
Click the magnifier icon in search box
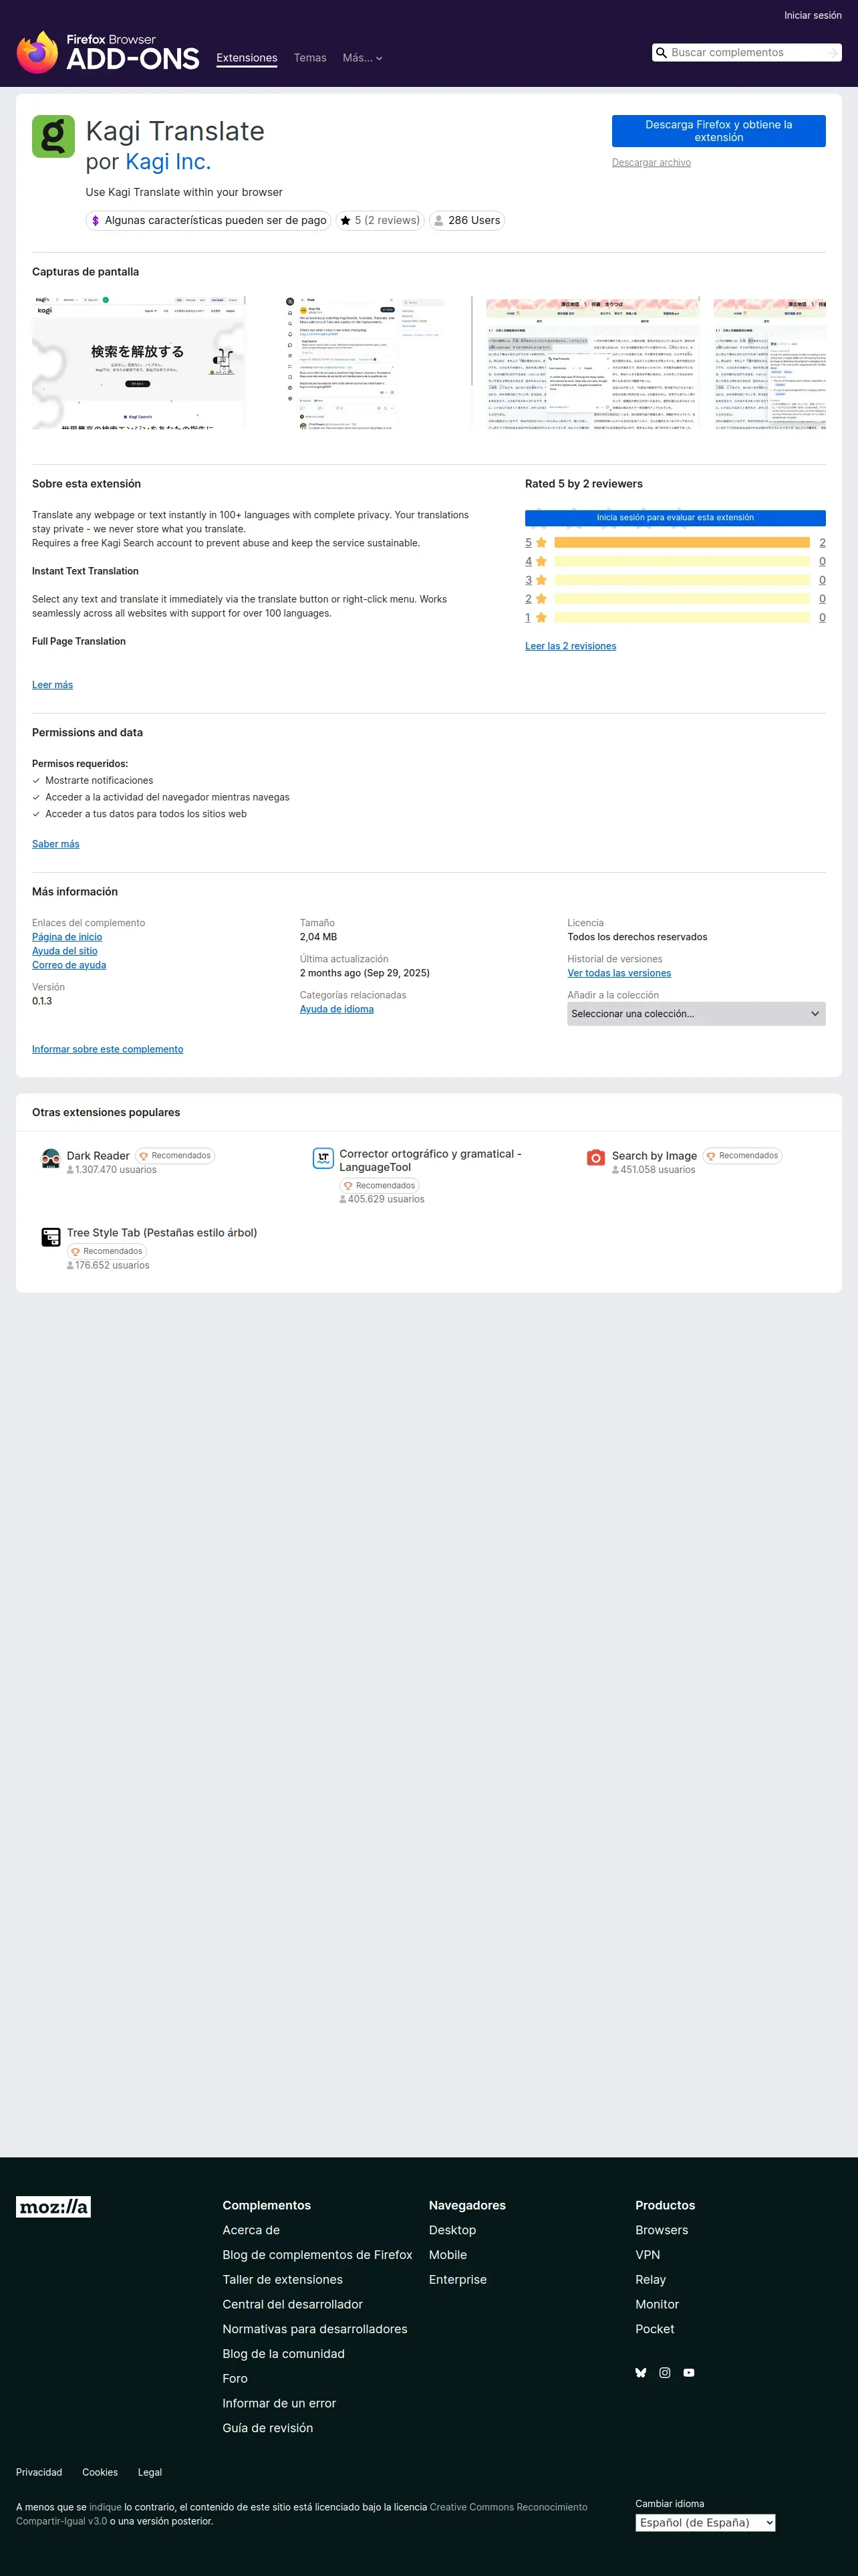coord(660,53)
